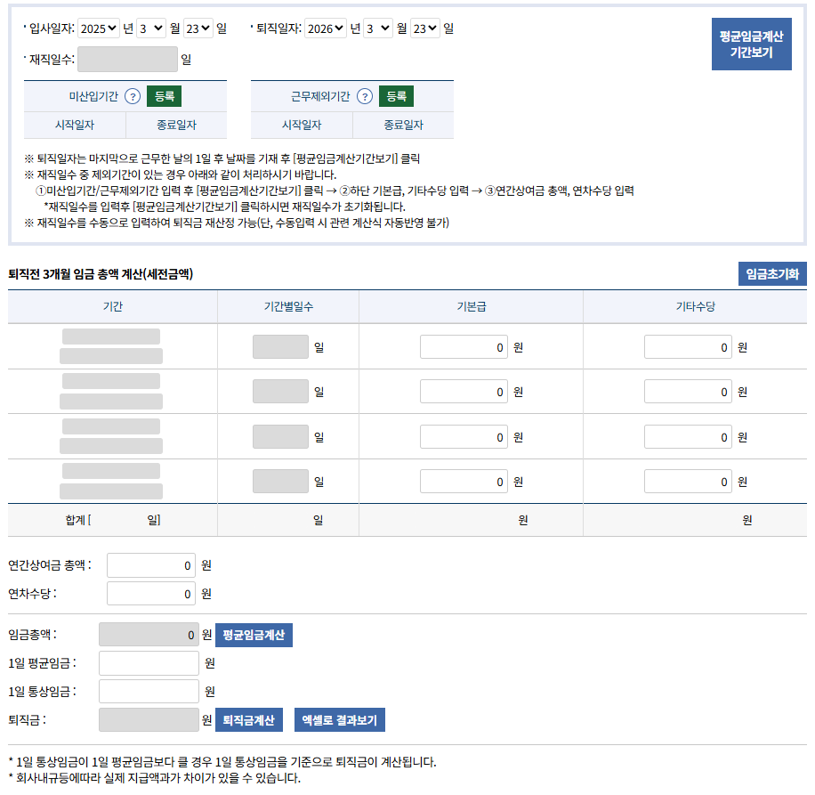Focus the last row 기타수당 input field

(688, 482)
